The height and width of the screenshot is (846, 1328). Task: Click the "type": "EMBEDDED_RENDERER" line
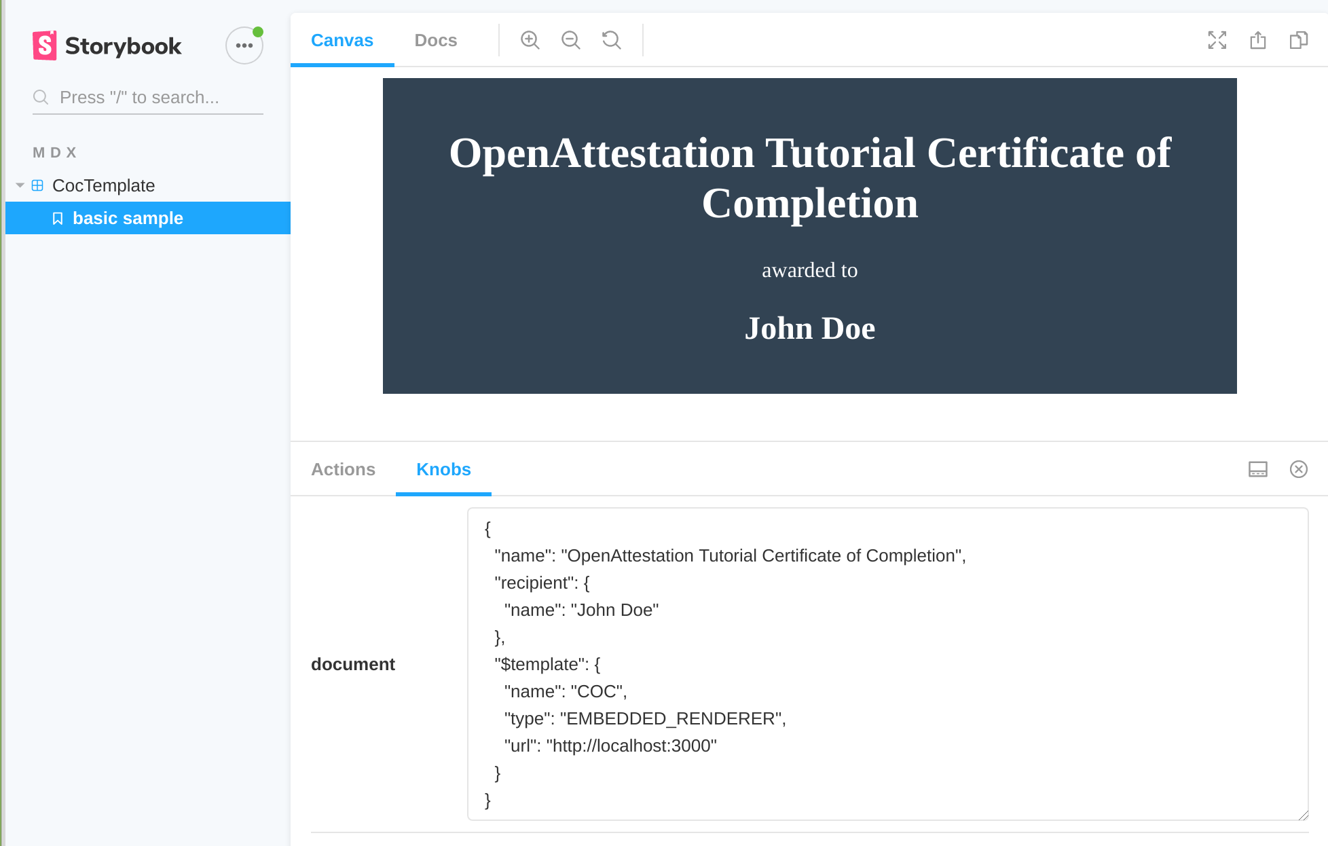(645, 718)
